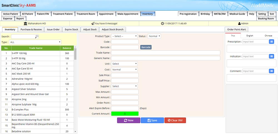This screenshot has width=278, height=134.
Task: Switch to Purchase & Receive tab
Action: pyautogui.click(x=31, y=29)
